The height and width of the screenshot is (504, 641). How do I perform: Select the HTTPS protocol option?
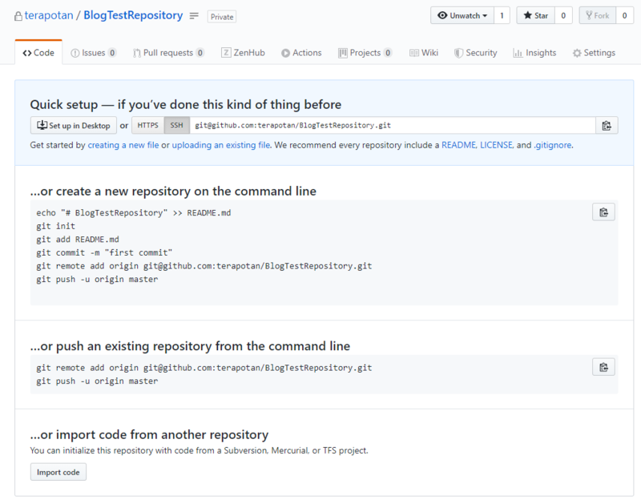147,125
